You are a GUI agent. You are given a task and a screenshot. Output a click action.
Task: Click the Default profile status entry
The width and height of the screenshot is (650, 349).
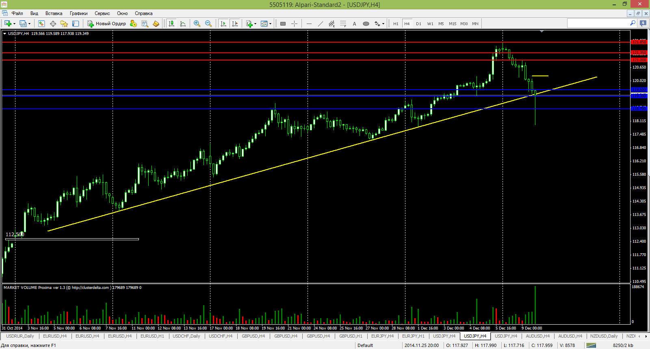pyautogui.click(x=365, y=345)
